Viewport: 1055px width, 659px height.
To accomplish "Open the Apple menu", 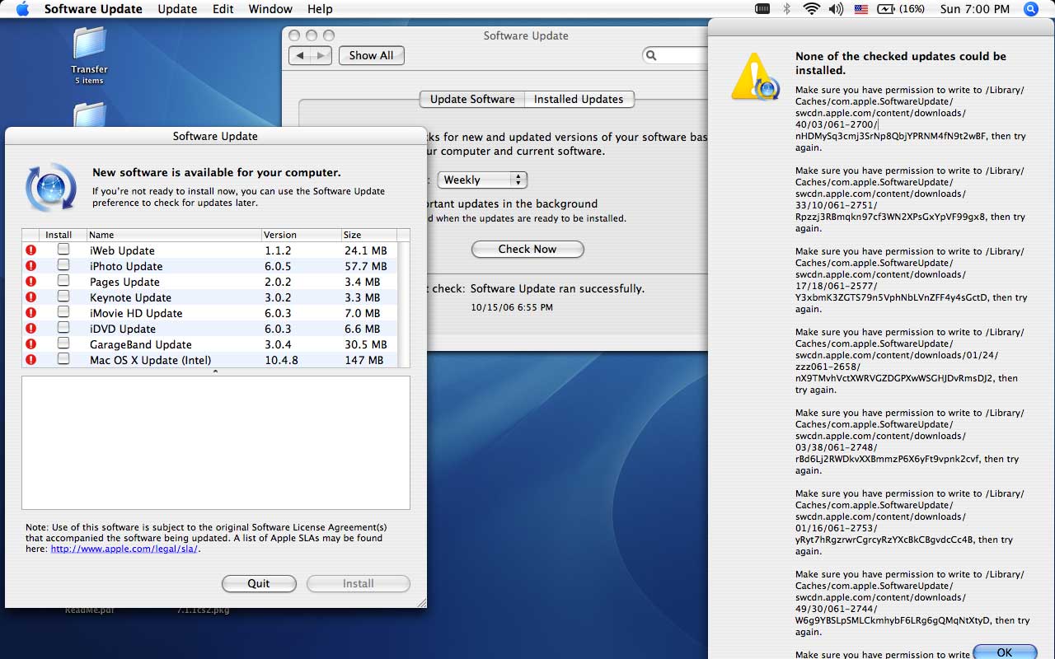I will 22,9.
